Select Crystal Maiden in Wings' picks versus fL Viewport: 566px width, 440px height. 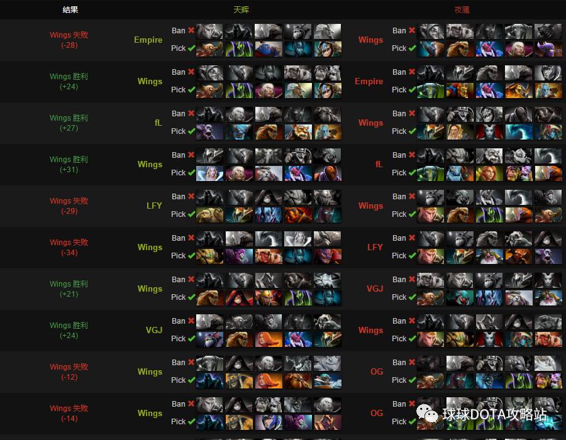tap(209, 173)
